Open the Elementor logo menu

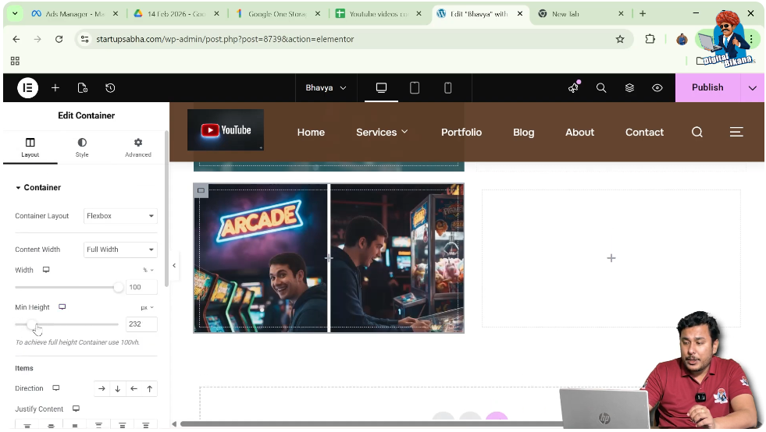pyautogui.click(x=27, y=88)
